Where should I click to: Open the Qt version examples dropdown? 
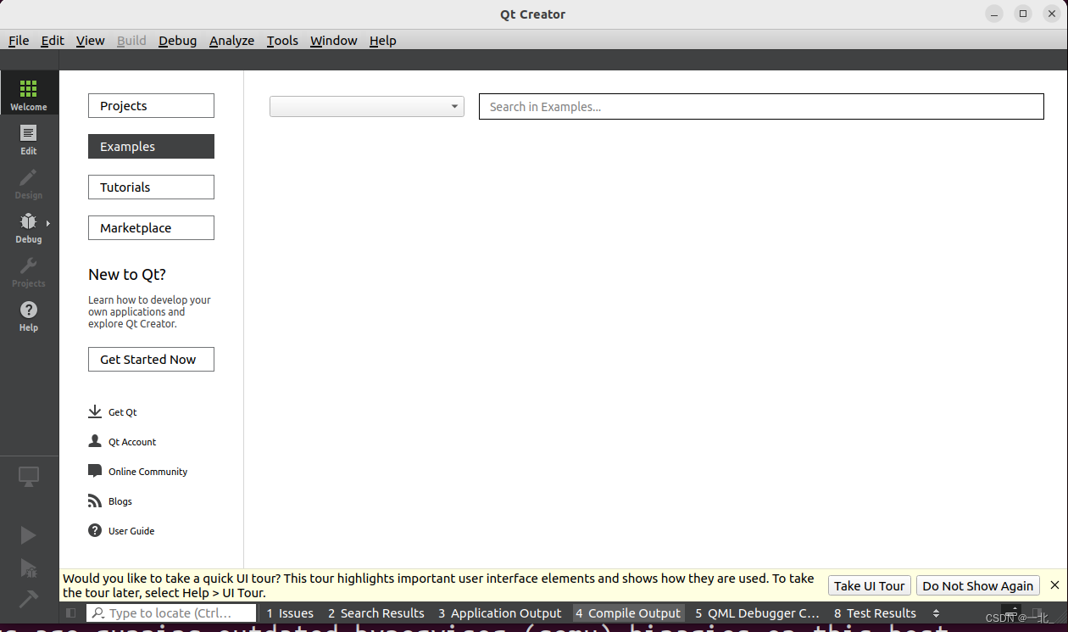tap(367, 106)
